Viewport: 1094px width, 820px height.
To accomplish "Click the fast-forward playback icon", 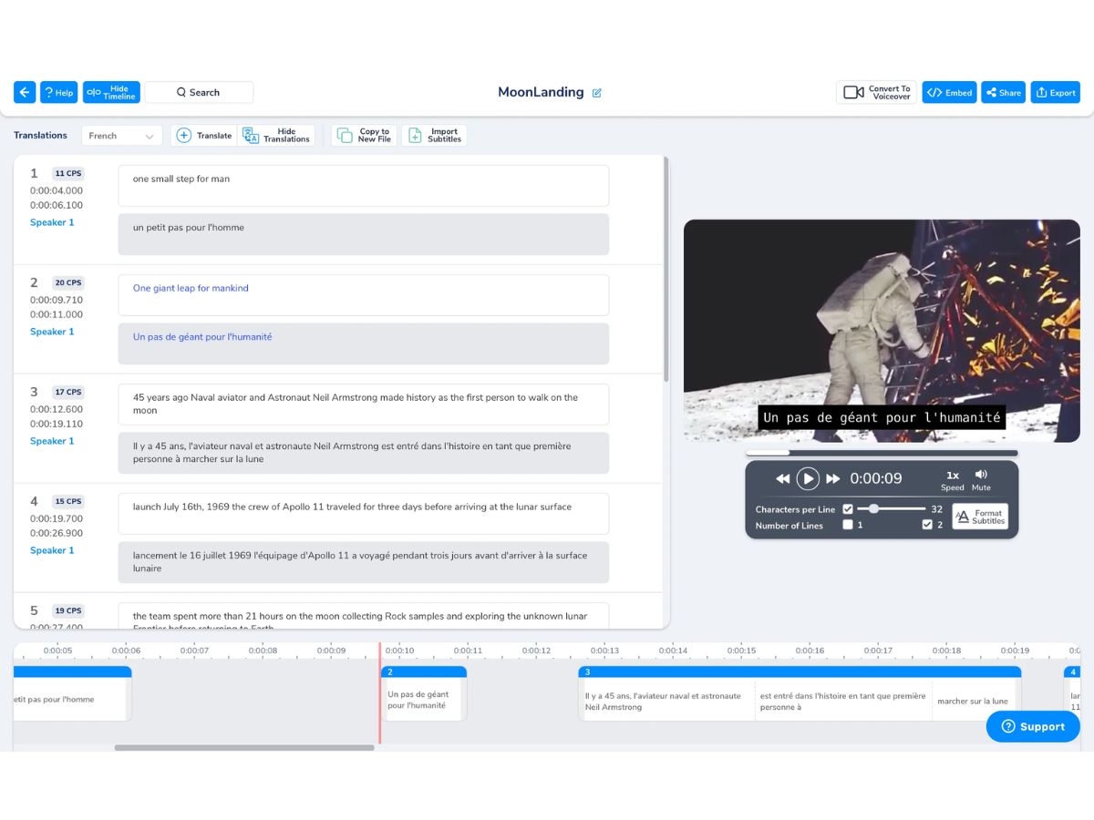I will [832, 478].
